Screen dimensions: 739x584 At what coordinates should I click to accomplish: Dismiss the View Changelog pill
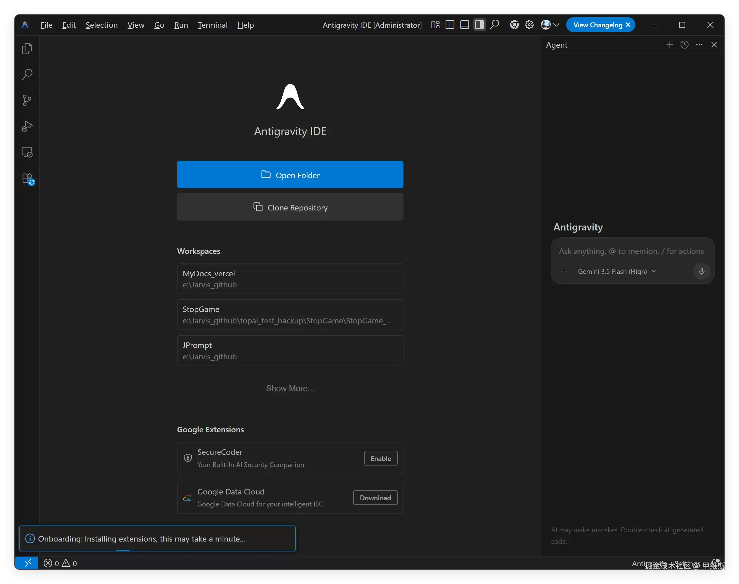(x=628, y=25)
